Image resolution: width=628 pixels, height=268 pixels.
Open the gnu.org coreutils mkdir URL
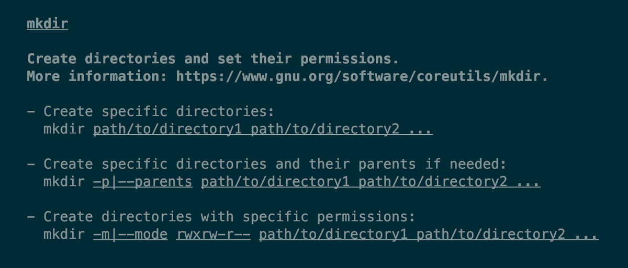362,76
